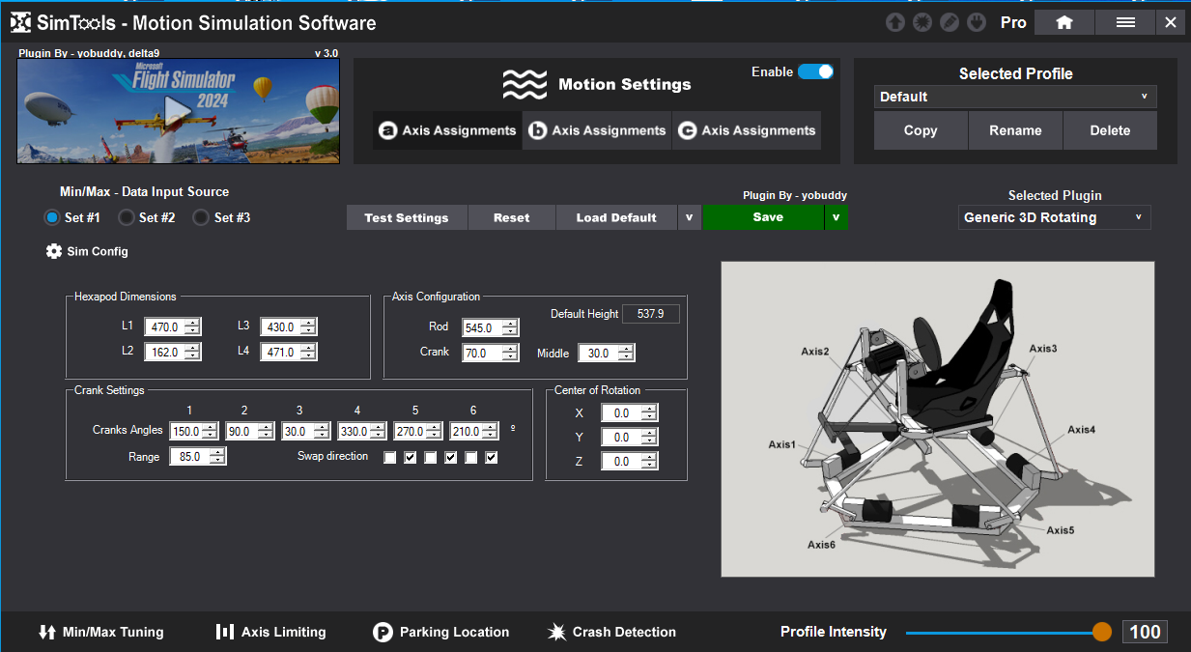Toggle swap direction checkbox for crank 5

pos(470,457)
